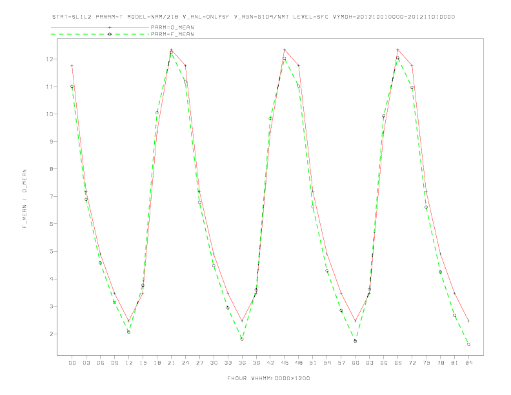Click the F_MEAN circle data point at hour 00
511x395 pixels.
72,86
